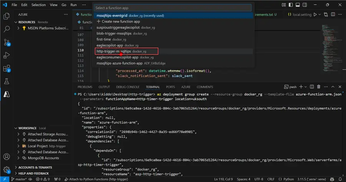The image size is (346, 182).
Task: Switch to the PORTS panel tab
Action: click(x=170, y=87)
